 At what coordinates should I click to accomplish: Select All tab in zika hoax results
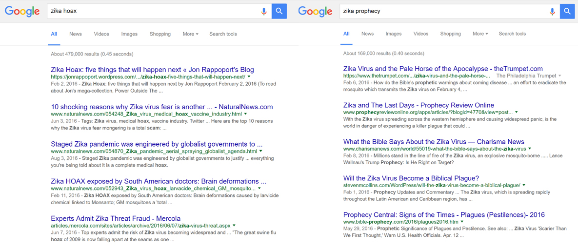coord(54,34)
